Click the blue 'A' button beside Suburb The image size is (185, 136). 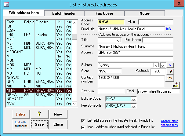coord(170,65)
